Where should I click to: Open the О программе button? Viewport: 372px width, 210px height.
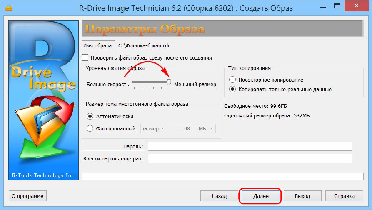tap(27, 196)
